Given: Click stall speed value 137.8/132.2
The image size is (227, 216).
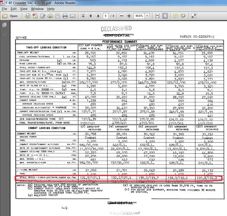Looking at the screenshot, I should (x=207, y=178).
